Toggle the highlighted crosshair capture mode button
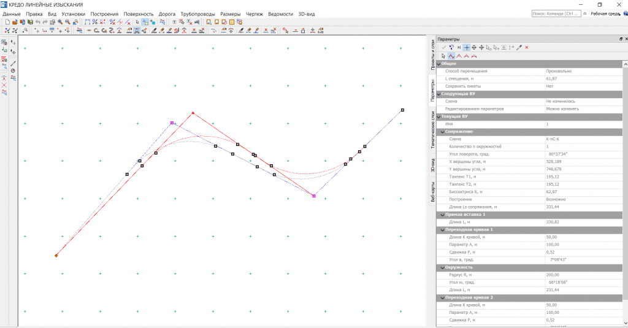 [466, 47]
